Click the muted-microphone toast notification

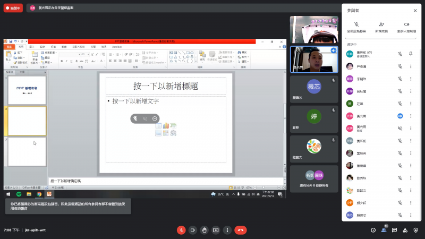68,206
